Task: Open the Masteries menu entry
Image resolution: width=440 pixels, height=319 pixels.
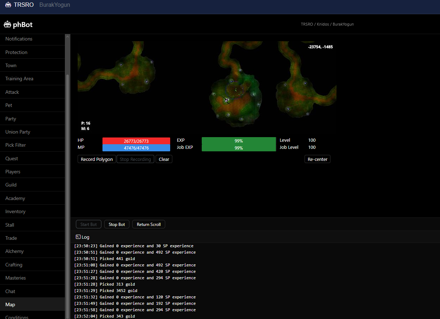Action: [16, 278]
